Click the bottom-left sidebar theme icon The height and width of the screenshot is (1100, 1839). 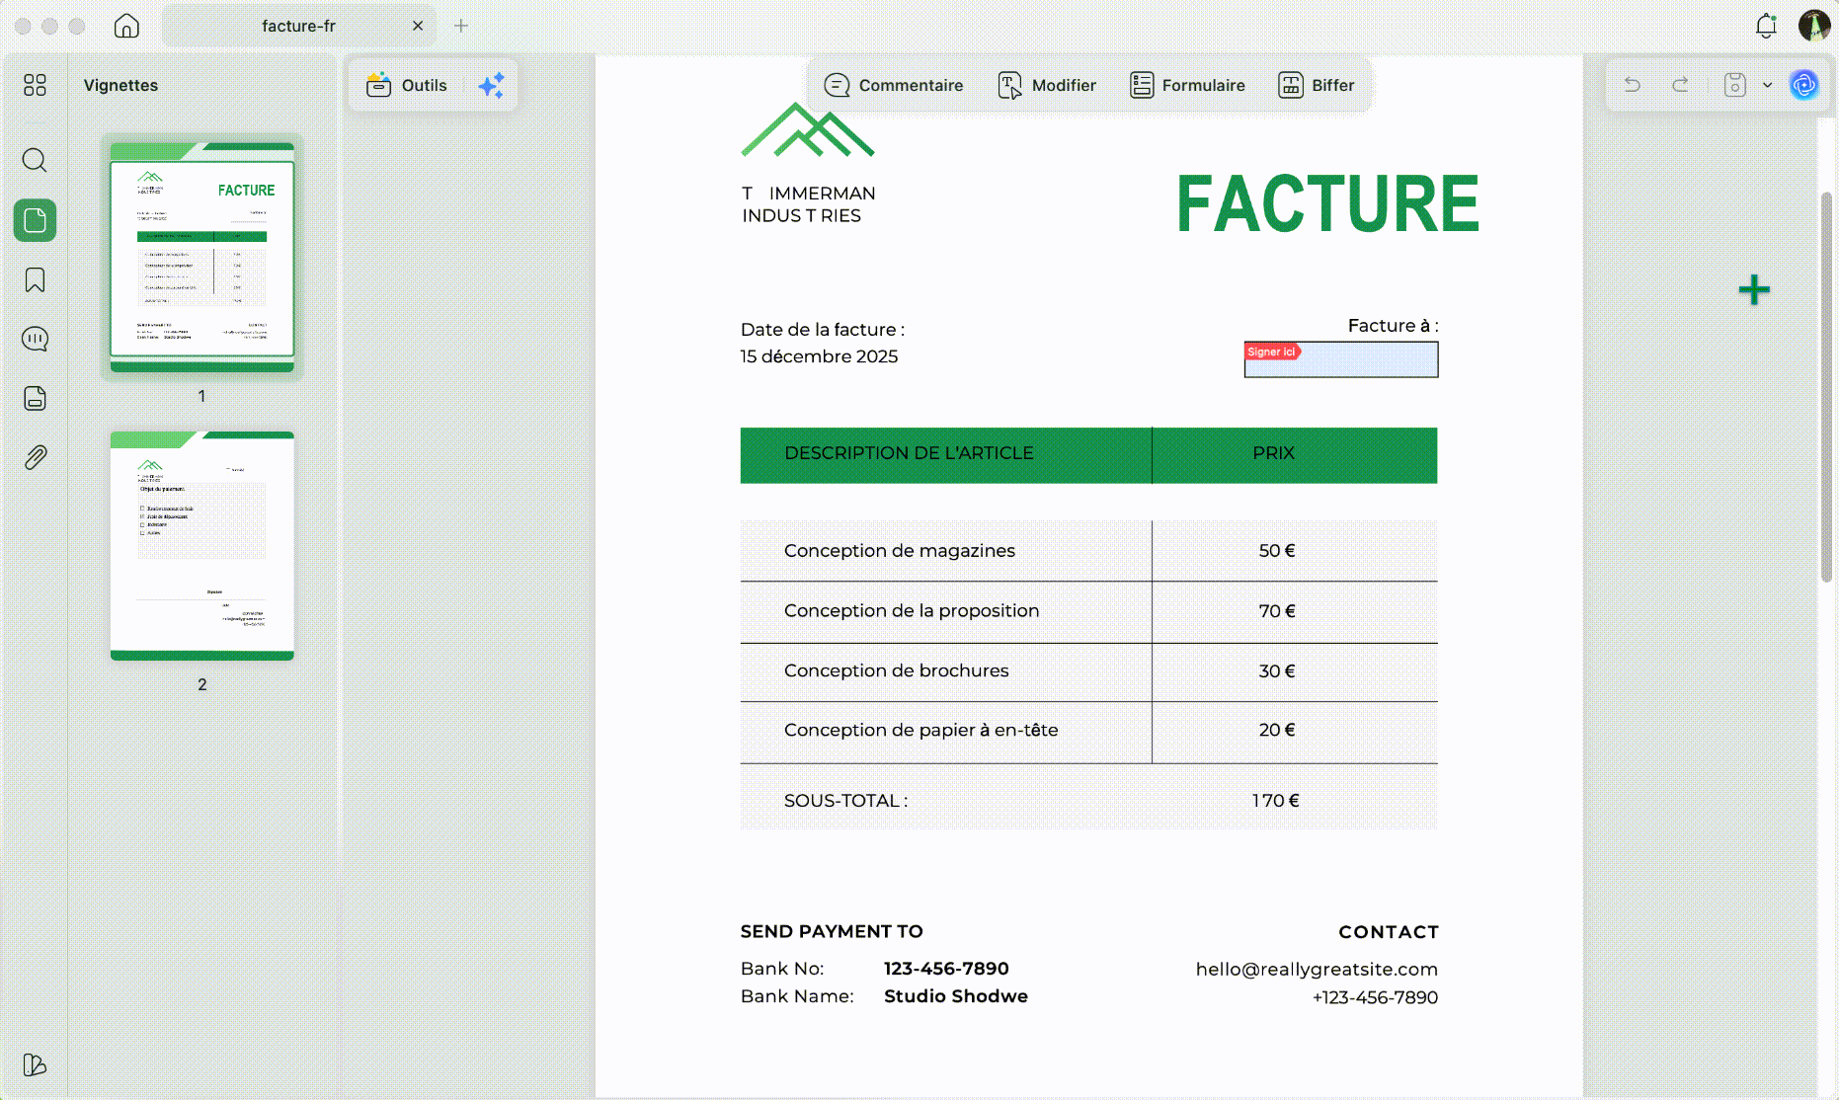click(x=35, y=1064)
